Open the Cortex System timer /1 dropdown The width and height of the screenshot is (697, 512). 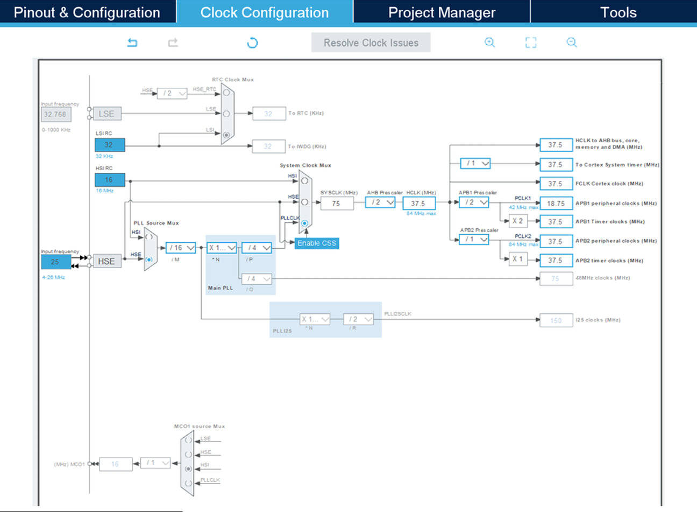click(x=475, y=163)
